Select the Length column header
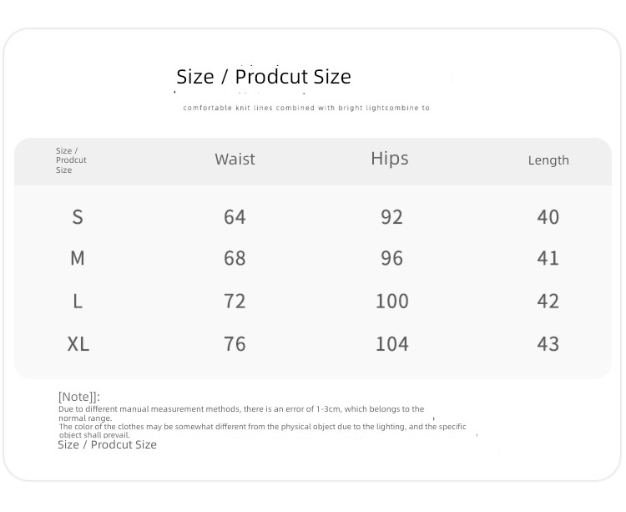Viewport: 626px width, 512px height. 548,160
